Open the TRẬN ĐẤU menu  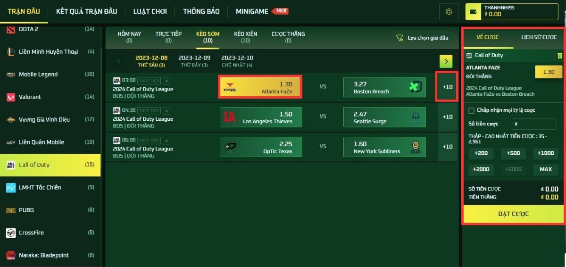[x=24, y=11]
